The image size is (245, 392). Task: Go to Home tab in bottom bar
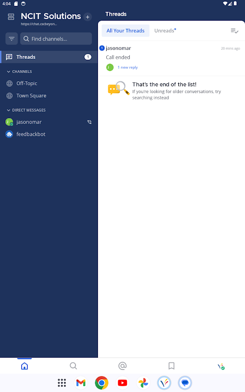(x=24, y=366)
